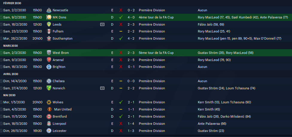Select the Liverpool club badge
This screenshot has height=137, width=292.
49,124
